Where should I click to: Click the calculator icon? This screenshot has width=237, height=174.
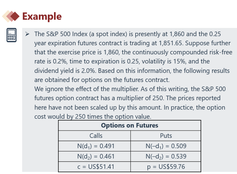click(11, 35)
